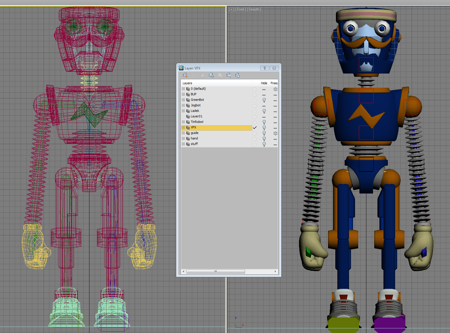450x333 pixels.
Task: Click the horizontal scrollbar thumb in layer list
Action: tap(216, 271)
